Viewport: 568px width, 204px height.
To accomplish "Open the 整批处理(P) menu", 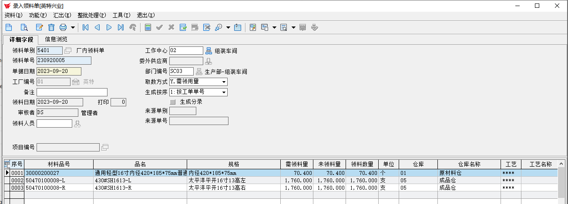I will click(91, 15).
